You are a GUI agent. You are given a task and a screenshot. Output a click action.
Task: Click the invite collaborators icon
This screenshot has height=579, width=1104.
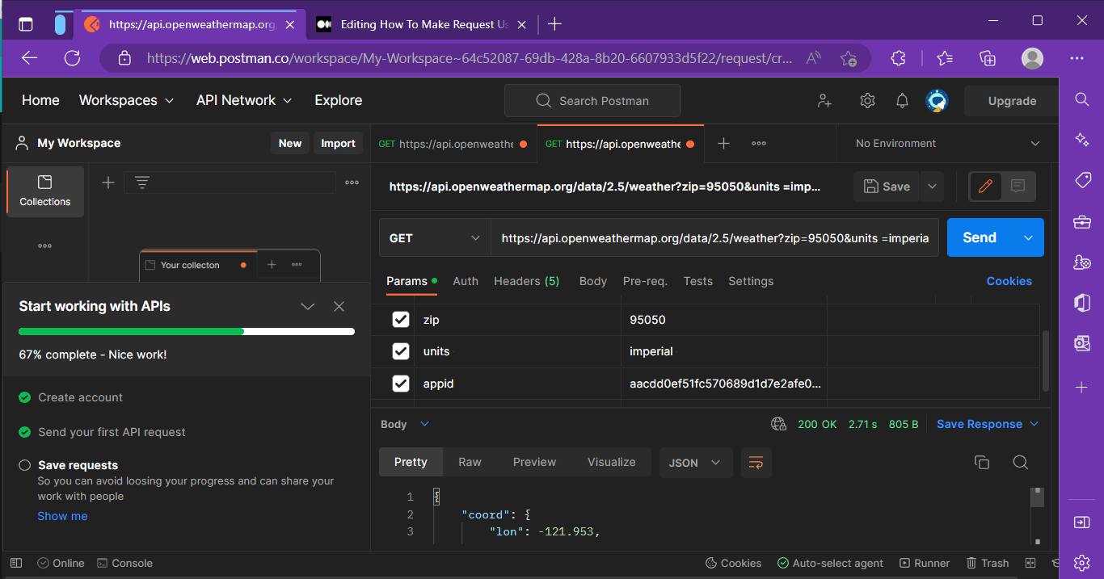click(x=824, y=101)
